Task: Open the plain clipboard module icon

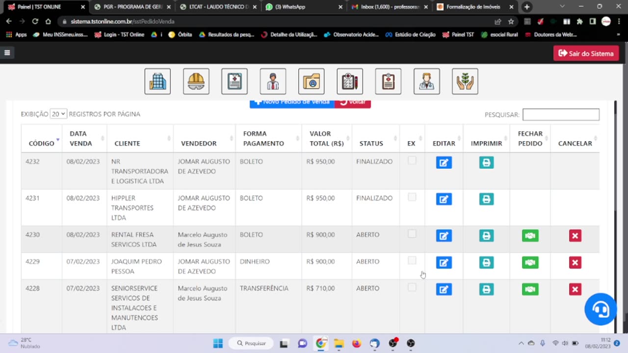Action: click(x=388, y=81)
